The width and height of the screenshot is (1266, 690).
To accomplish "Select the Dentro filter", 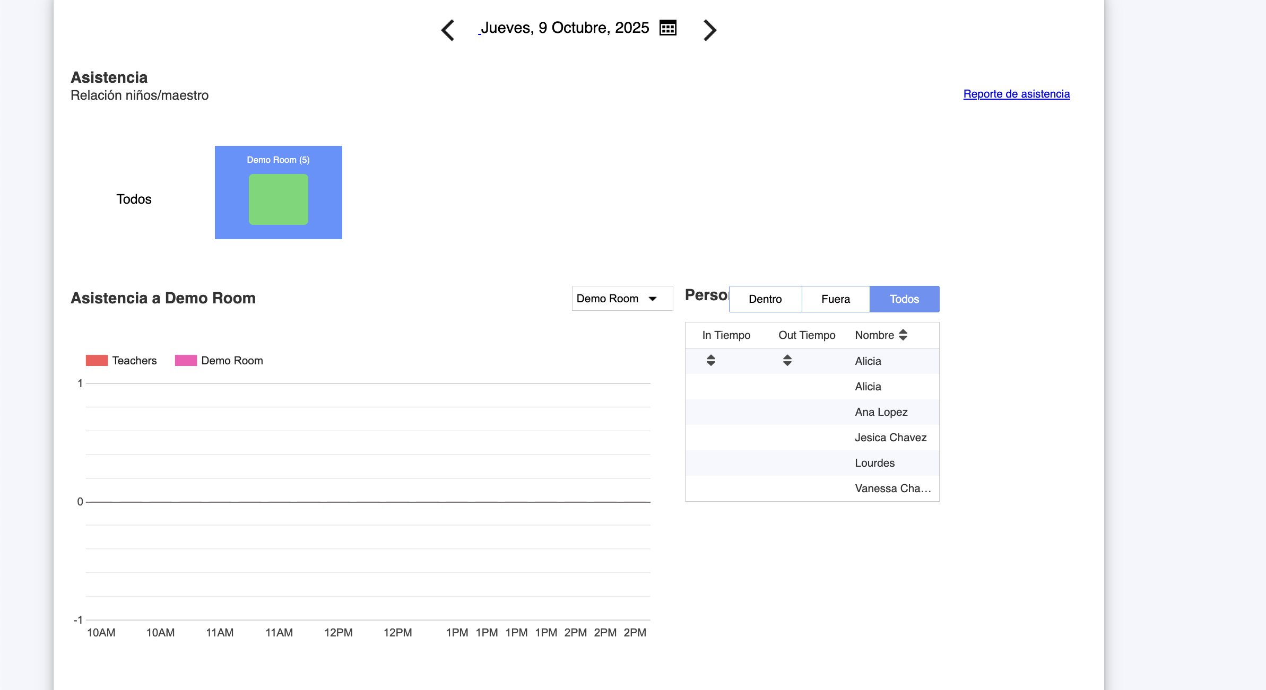I will [765, 299].
